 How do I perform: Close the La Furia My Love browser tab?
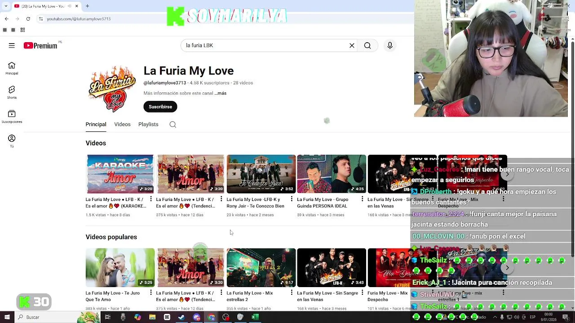point(76,6)
